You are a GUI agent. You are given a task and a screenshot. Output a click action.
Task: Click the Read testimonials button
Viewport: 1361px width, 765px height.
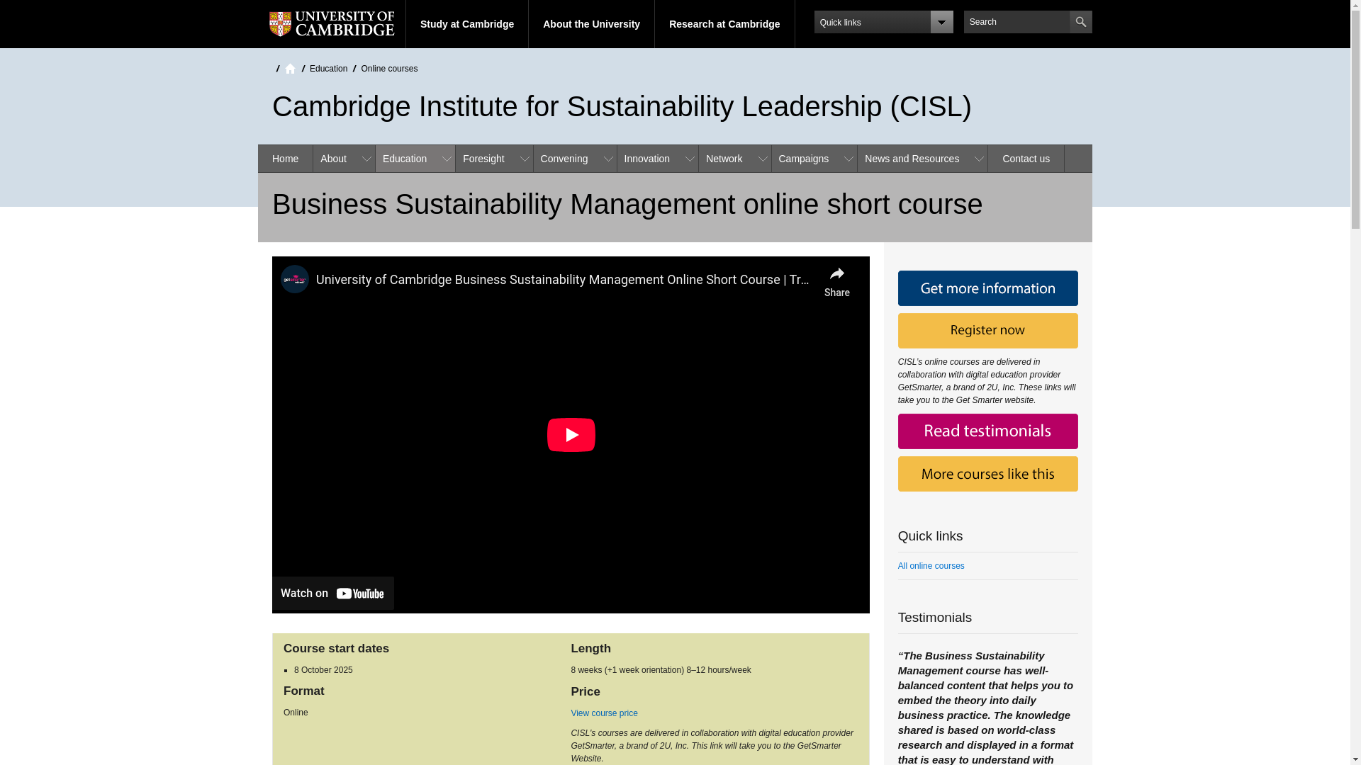[x=987, y=431]
